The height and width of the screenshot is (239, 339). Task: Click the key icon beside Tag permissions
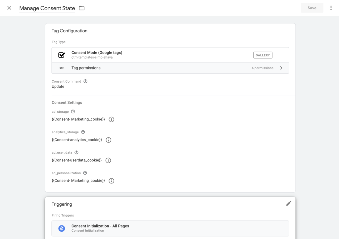click(62, 68)
